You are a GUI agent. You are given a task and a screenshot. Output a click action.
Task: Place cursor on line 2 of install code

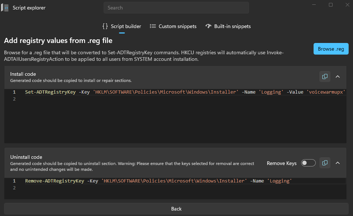pos(110,99)
